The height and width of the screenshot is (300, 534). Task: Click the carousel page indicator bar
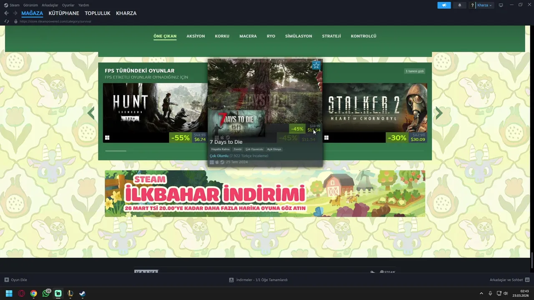(116, 151)
